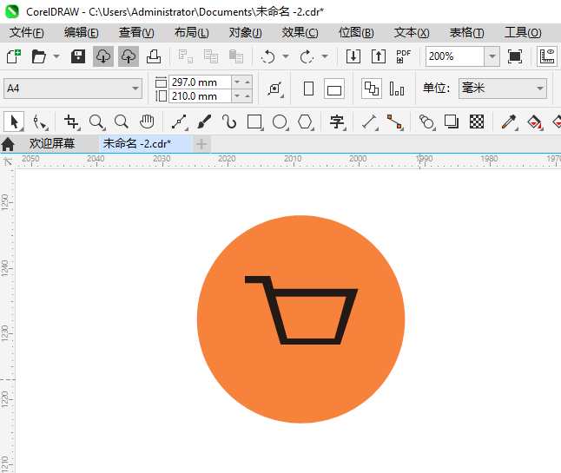Publish to PDF with the PDF icon
The image size is (561, 473).
404,56
